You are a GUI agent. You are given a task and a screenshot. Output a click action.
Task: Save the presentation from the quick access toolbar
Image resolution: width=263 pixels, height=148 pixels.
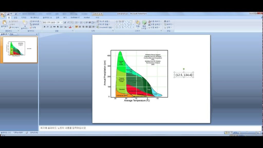click(8, 14)
